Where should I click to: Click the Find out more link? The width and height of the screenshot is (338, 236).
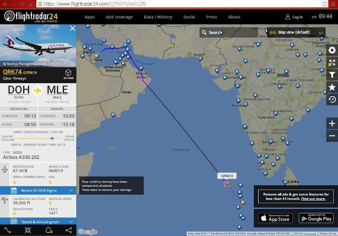pyautogui.click(x=313, y=199)
